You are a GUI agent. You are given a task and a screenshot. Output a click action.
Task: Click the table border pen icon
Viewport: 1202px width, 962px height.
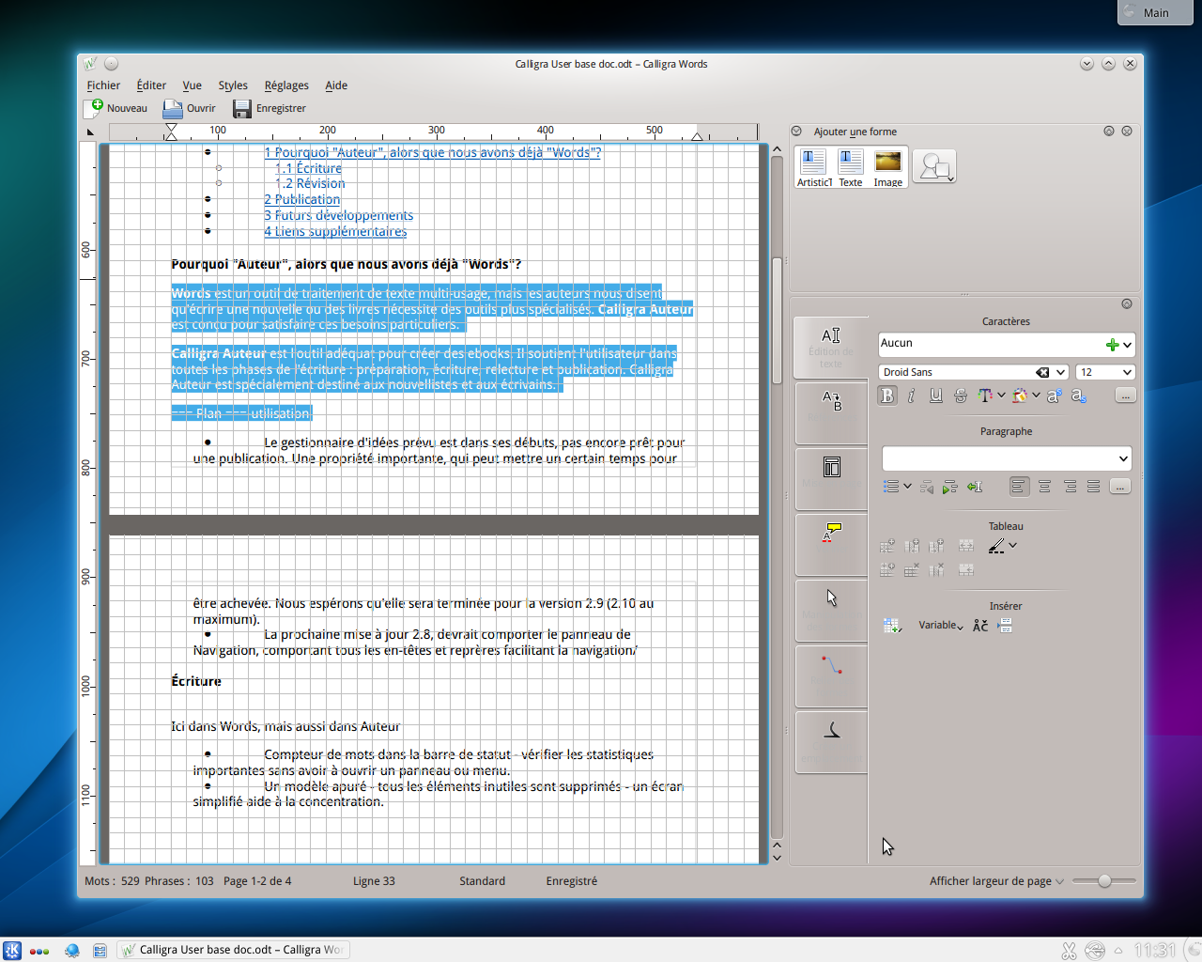996,546
